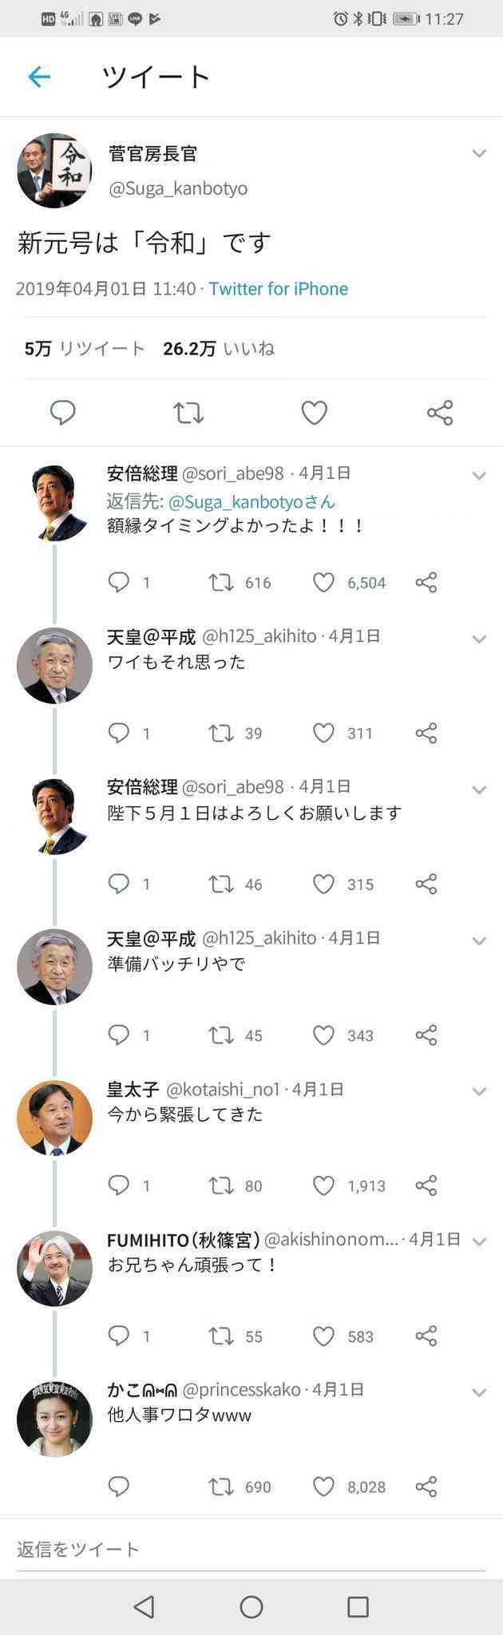Share the お兄ちゃん頑張って reply
Screen dimensions: 503x1635
(426, 1336)
